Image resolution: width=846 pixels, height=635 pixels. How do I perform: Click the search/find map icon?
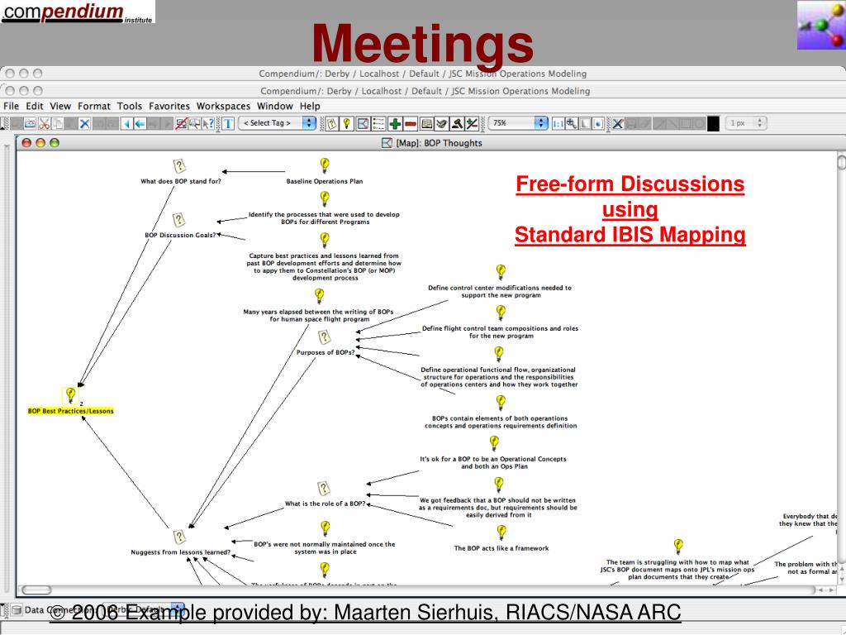tap(195, 124)
